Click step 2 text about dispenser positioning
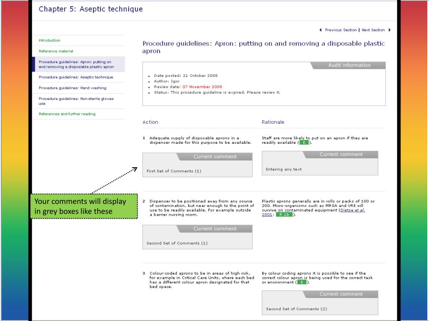429x321 pixels. coord(202,208)
